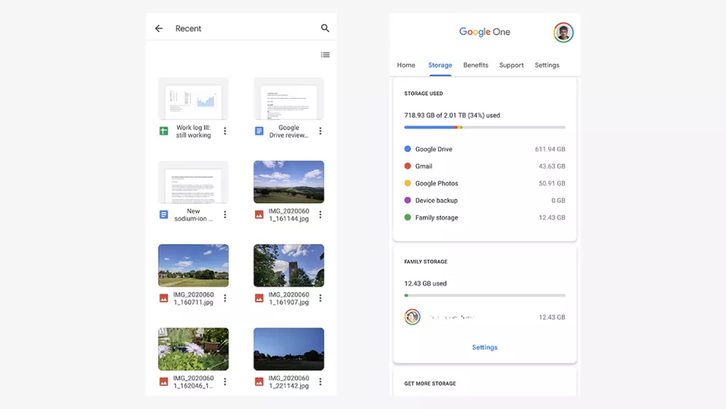Click the '718.93 GB of 2.01 TB (34%) used' text

452,115
